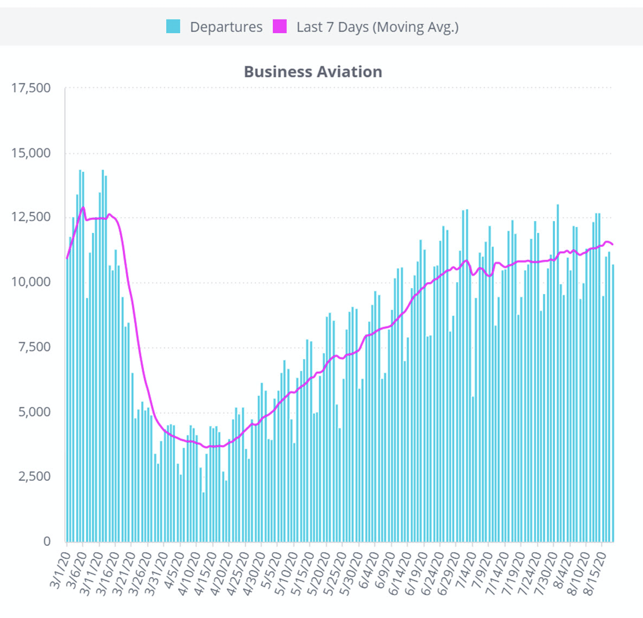Select the 3/1/20 date label
The height and width of the screenshot is (618, 643).
pos(60,570)
